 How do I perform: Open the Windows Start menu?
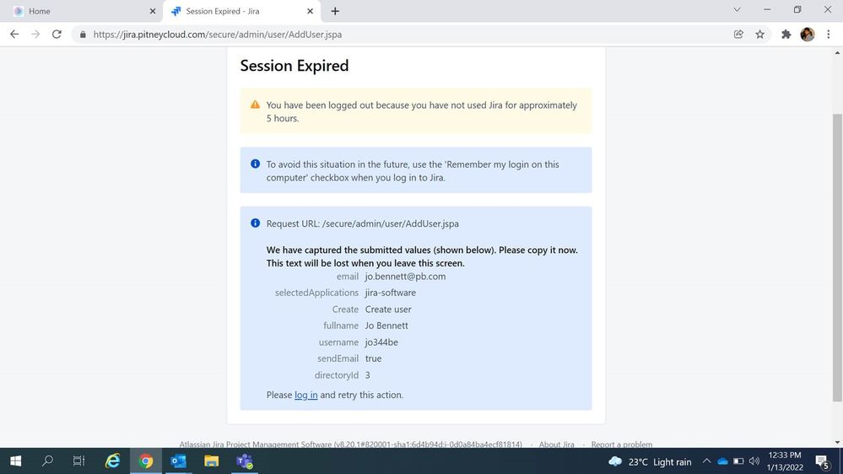pyautogui.click(x=15, y=461)
